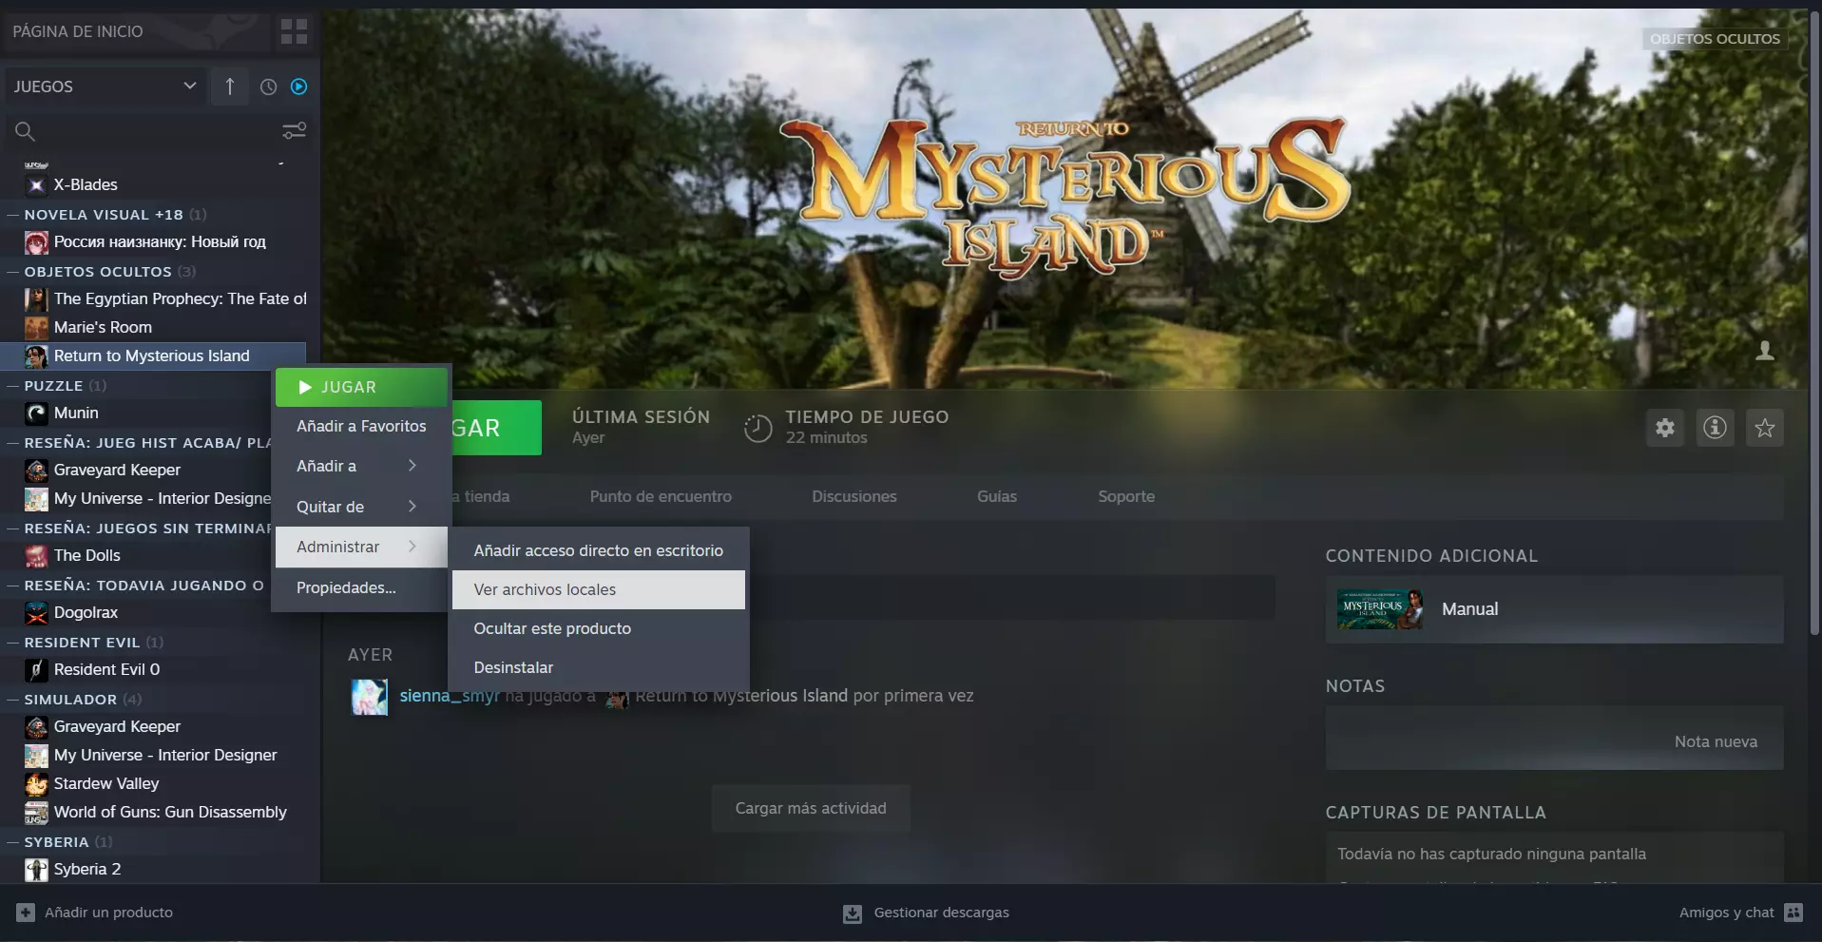The height and width of the screenshot is (942, 1822).
Task: Open Munin game from Puzzle category
Action: (76, 413)
